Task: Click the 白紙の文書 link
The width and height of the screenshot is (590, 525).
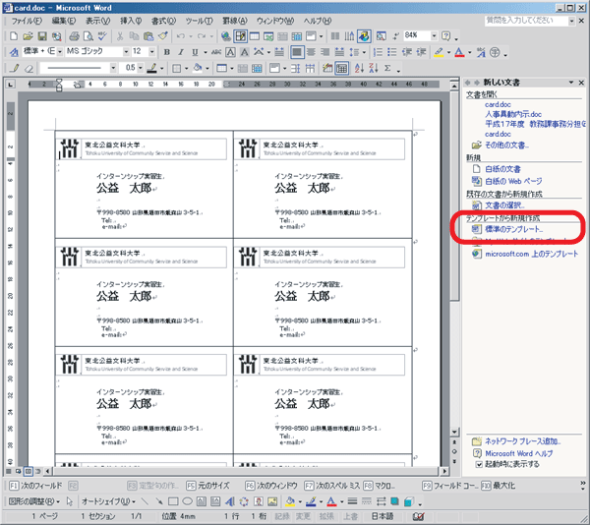Action: click(502, 169)
